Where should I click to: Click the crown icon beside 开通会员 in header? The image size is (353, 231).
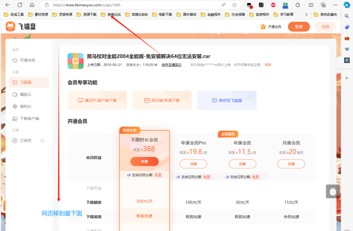tap(263, 27)
